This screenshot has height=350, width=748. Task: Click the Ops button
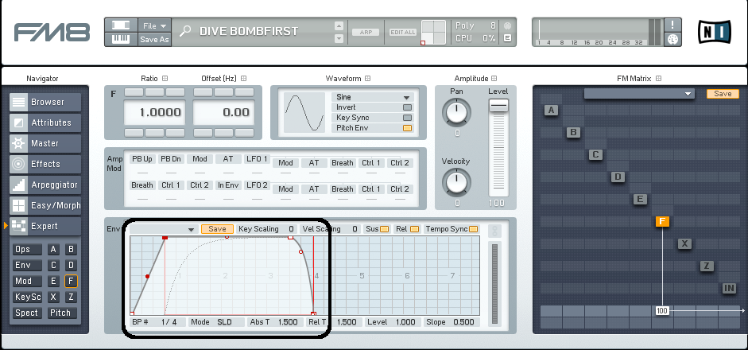click(27, 249)
